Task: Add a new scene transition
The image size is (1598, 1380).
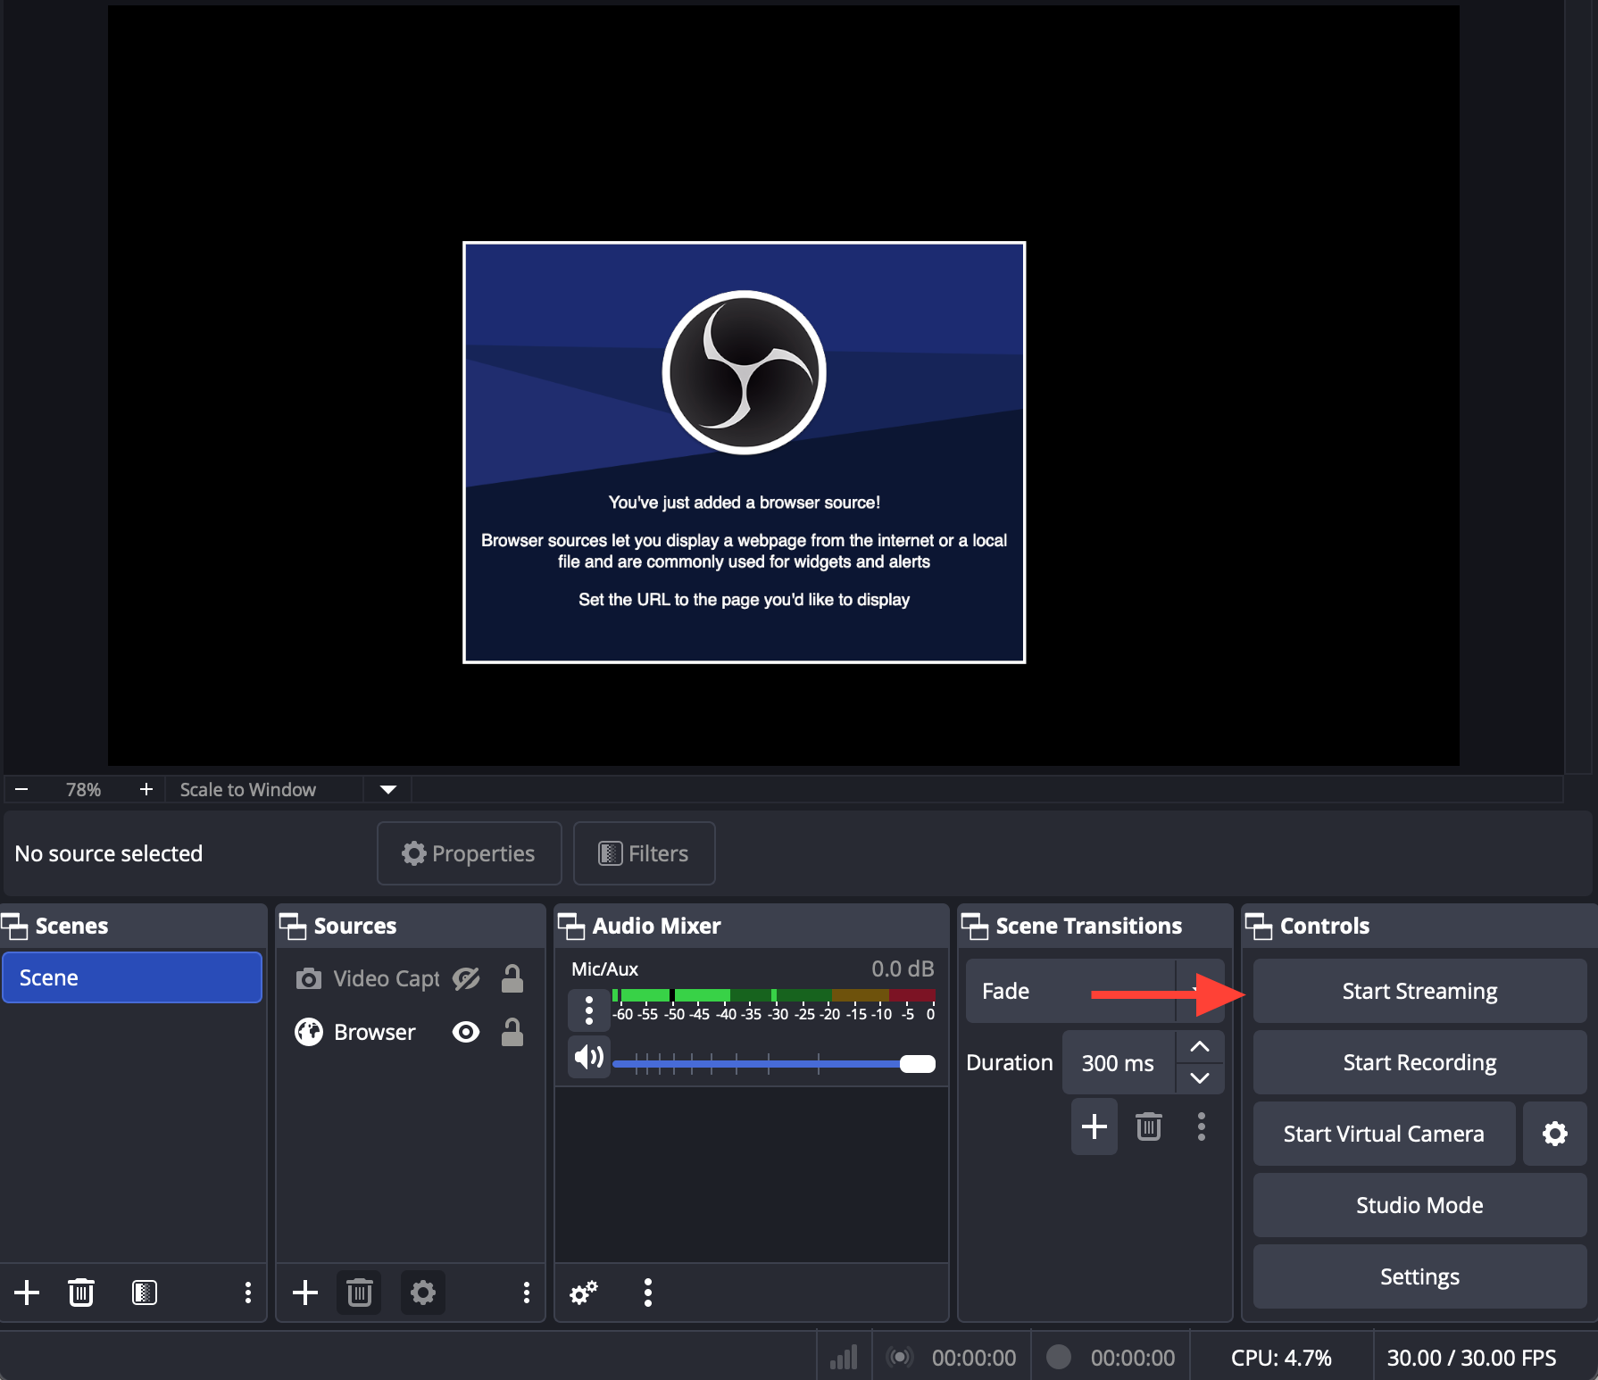Action: [x=1094, y=1126]
